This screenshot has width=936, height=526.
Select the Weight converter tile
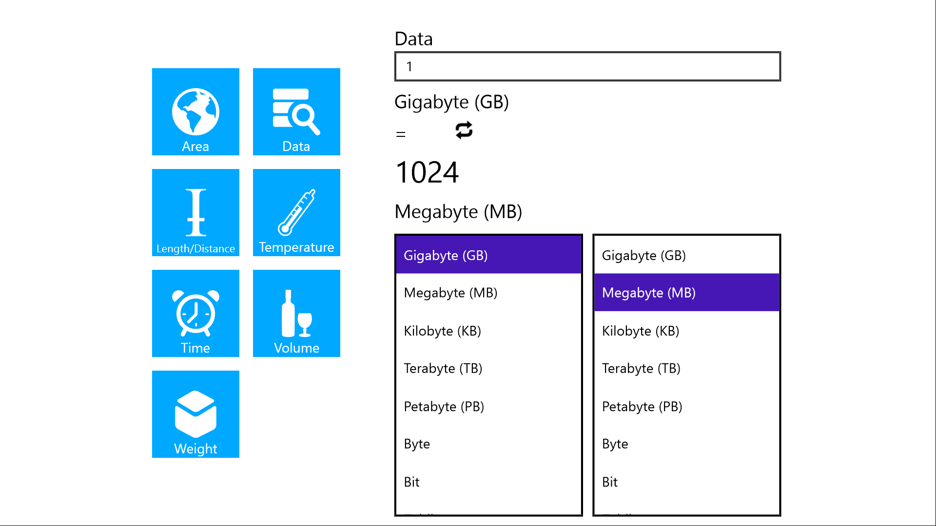[195, 414]
